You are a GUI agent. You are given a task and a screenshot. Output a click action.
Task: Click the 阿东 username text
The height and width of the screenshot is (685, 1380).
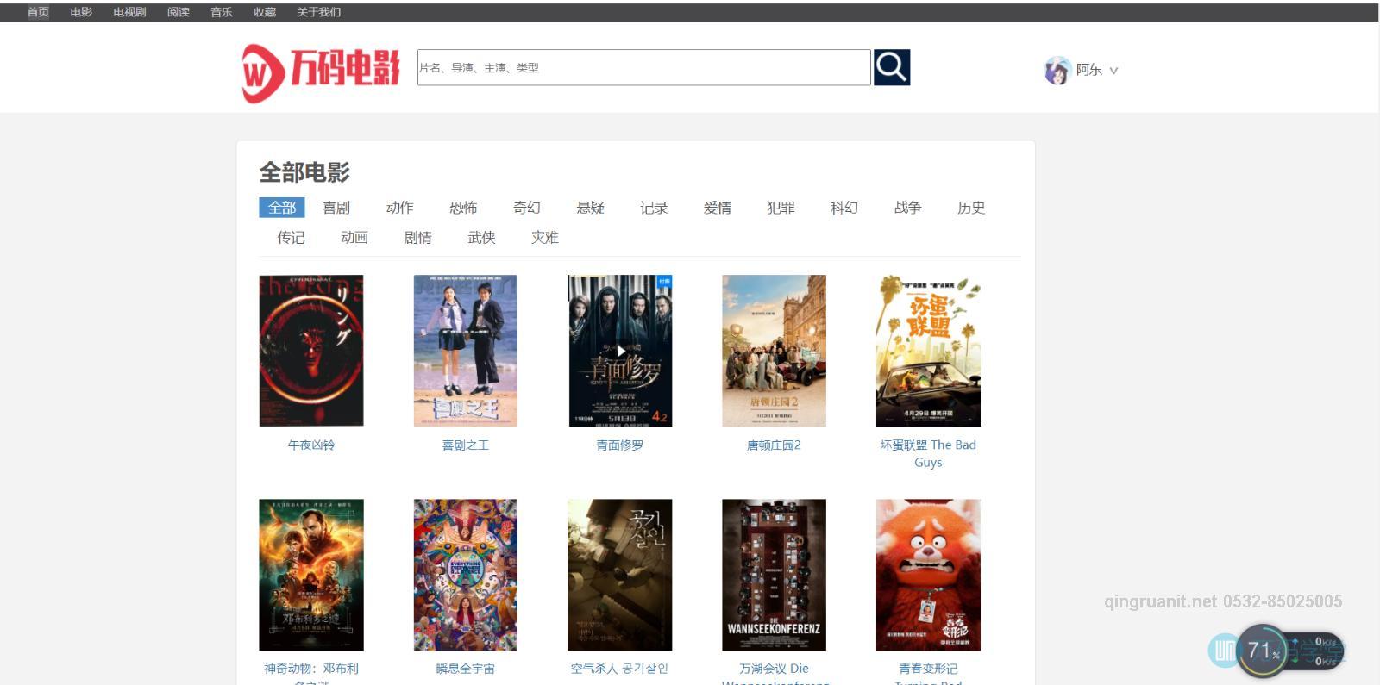1089,70
